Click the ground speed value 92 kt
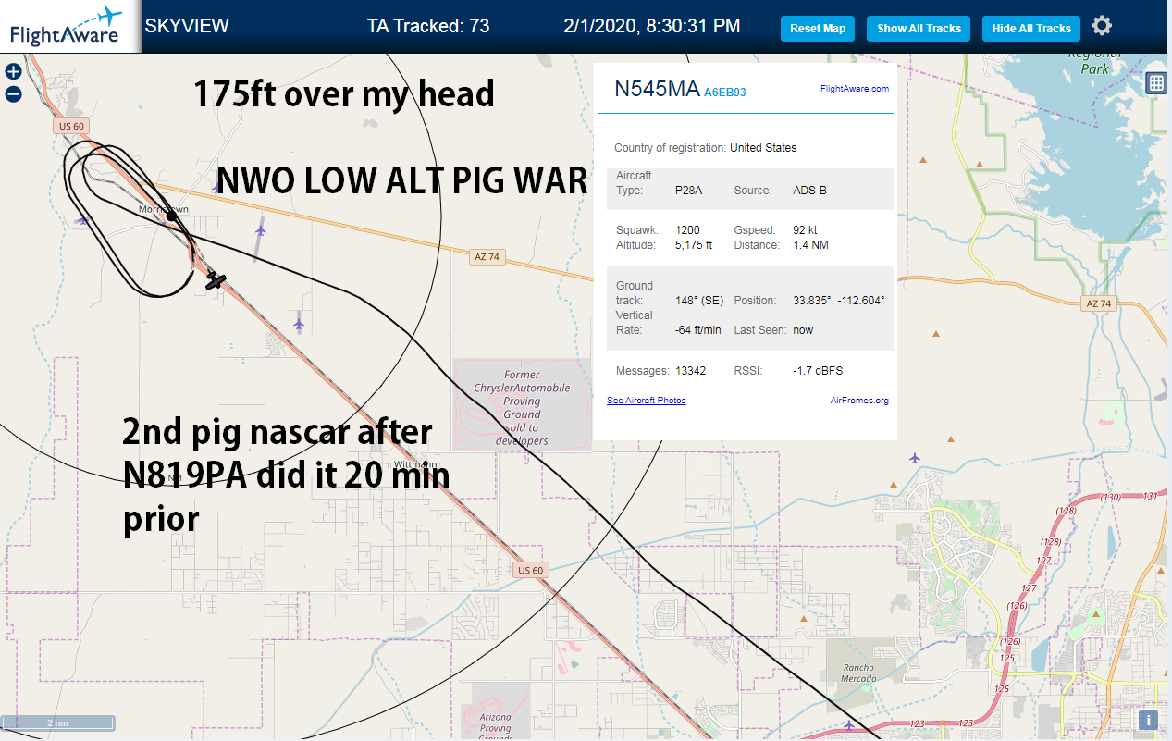The image size is (1172, 741). point(806,230)
